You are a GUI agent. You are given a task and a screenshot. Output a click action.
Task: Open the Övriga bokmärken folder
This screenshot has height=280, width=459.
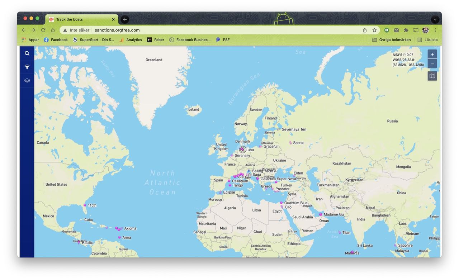[x=391, y=40]
